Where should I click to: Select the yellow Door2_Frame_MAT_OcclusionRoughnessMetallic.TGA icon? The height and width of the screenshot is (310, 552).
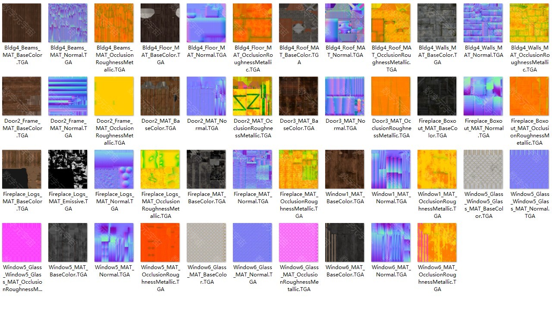(114, 96)
